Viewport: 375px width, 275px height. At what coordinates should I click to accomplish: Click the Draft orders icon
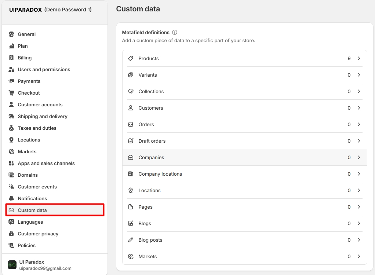[131, 141]
